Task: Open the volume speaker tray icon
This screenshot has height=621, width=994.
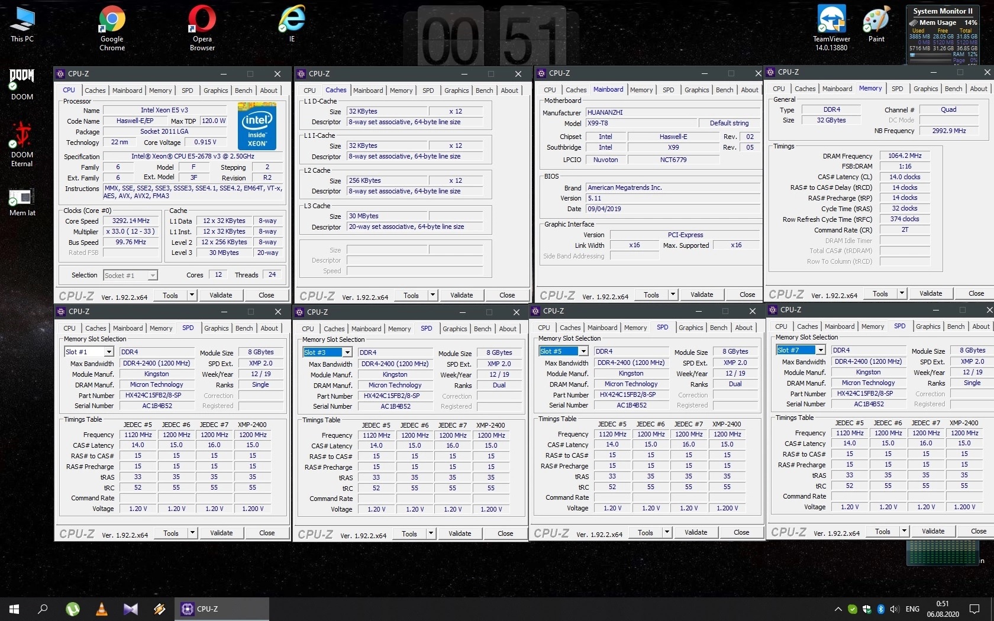Action: (x=894, y=609)
